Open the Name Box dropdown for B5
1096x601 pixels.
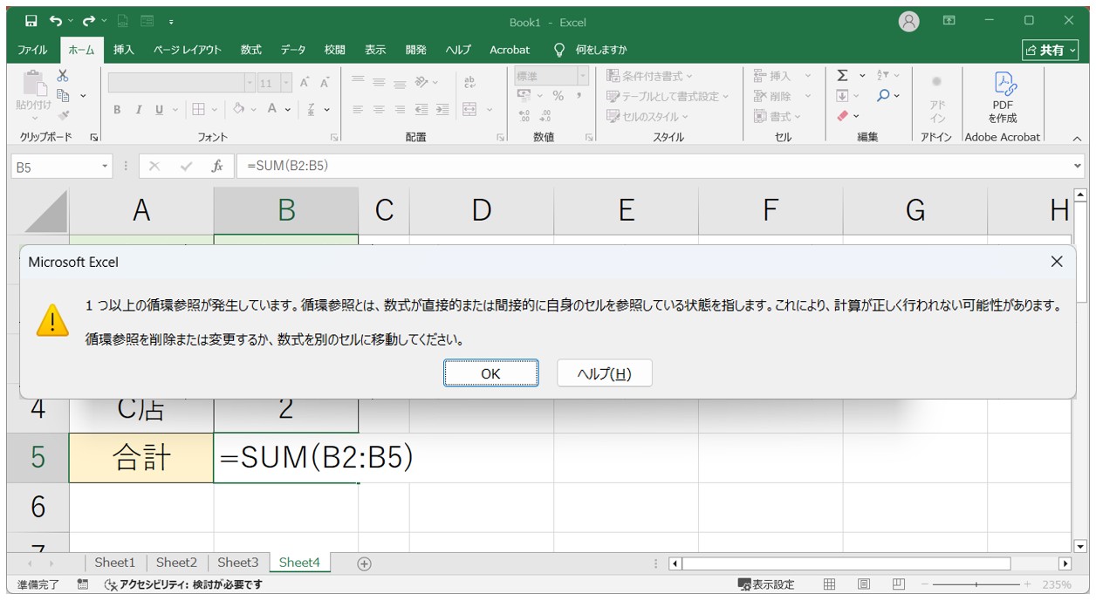click(106, 166)
